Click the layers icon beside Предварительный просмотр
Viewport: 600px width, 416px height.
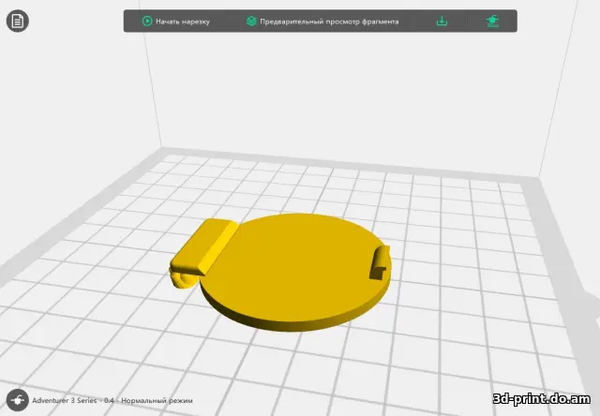point(251,21)
